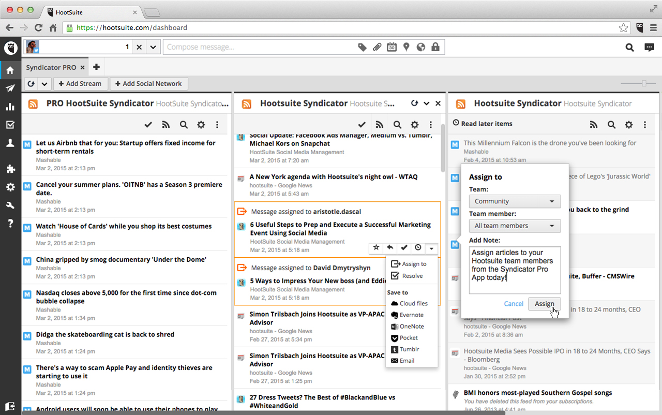This screenshot has width=662, height=415.
Task: Open gear settings in middle Hootsuite Syndicator stream
Action: [414, 125]
